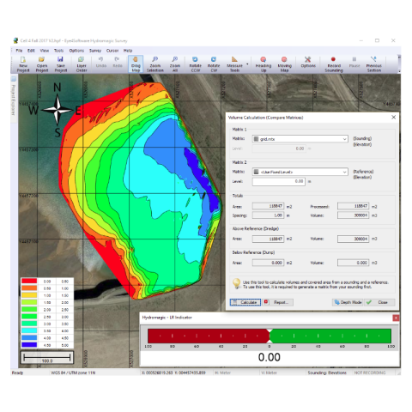Close the Volume Calculation dialog with X

pyautogui.click(x=393, y=118)
